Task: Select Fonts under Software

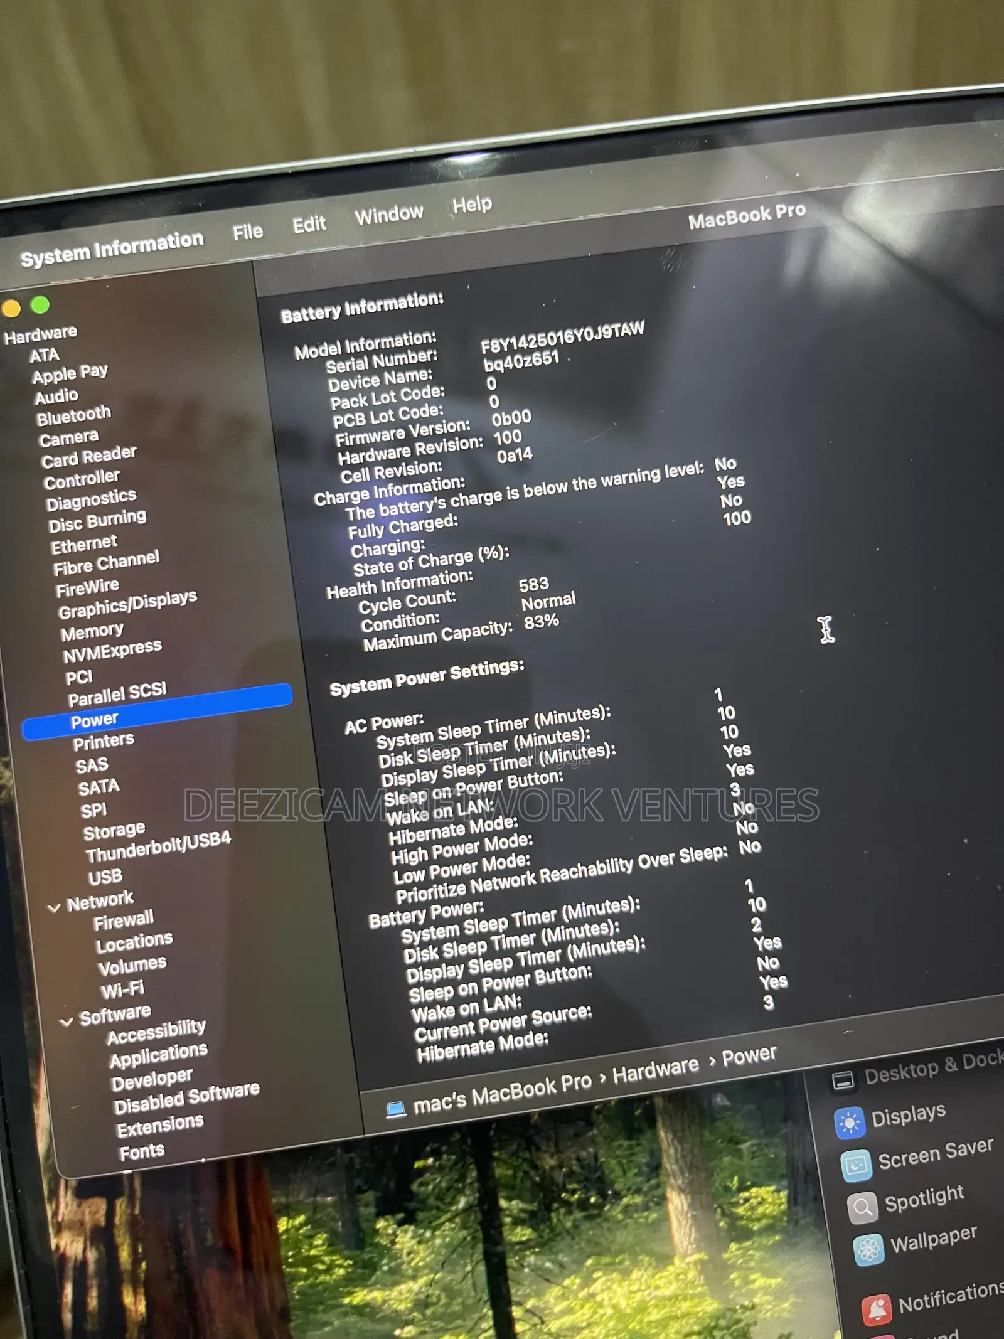Action: (142, 1151)
